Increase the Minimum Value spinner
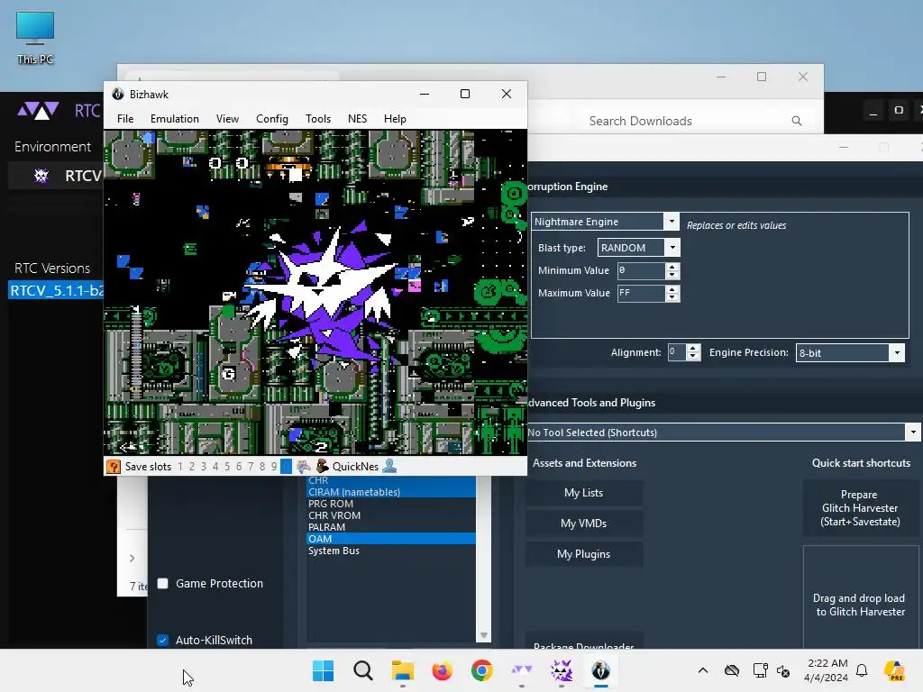 click(672, 267)
